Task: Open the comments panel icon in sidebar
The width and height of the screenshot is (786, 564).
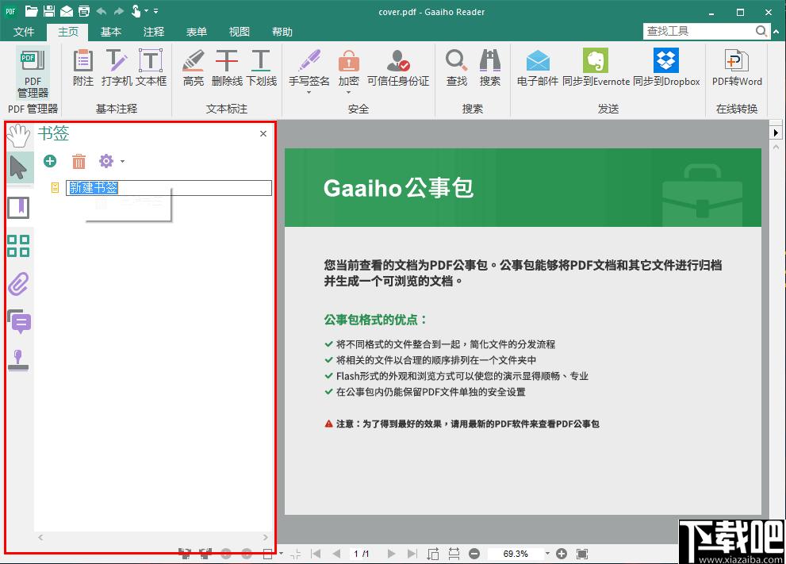Action: pyautogui.click(x=19, y=321)
